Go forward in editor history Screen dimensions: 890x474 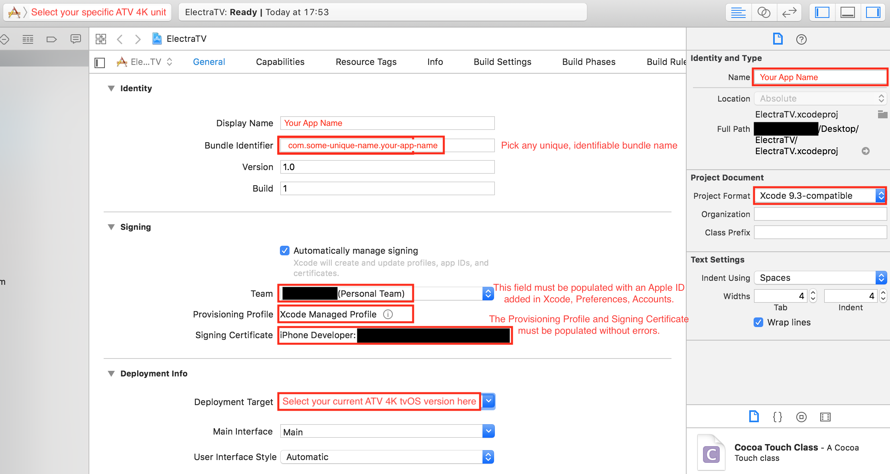click(138, 39)
